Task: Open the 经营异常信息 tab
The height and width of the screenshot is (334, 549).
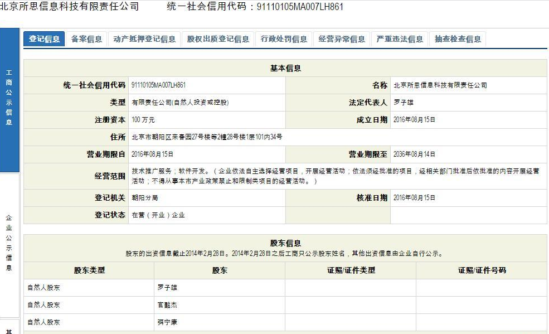Action: 341,39
